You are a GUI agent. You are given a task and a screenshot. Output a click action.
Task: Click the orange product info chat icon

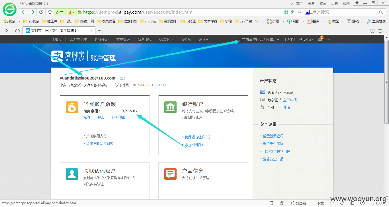click(170, 174)
